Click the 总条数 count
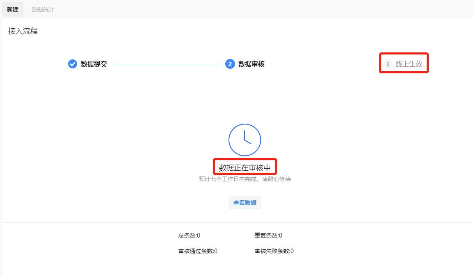 (189, 235)
